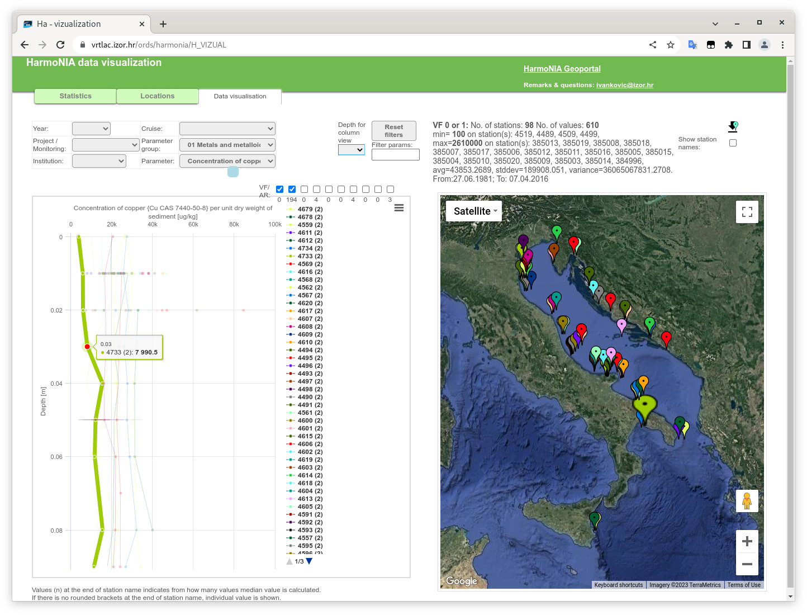807x615 pixels.
Task: Expand the Parameter group dropdown
Action: click(x=227, y=145)
